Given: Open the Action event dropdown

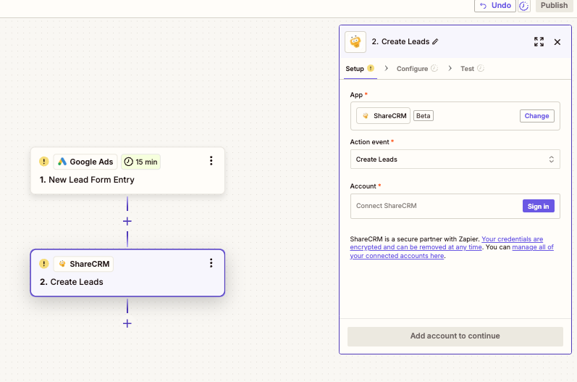Looking at the screenshot, I should point(455,159).
